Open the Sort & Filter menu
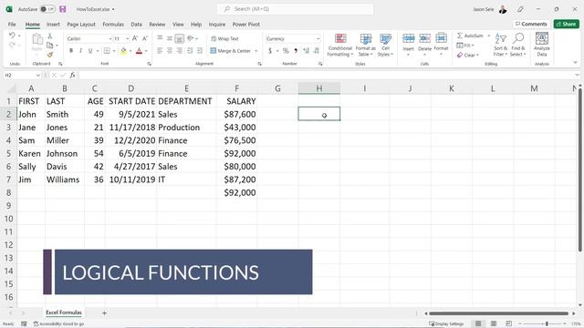Image resolution: width=584 pixels, height=328 pixels. click(x=500, y=45)
